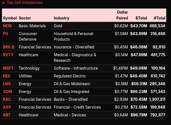Viewport: 171px width, 125px height.
Task: Open the Top Sell Imbalances heading
Action: pyautogui.click(x=25, y=3)
